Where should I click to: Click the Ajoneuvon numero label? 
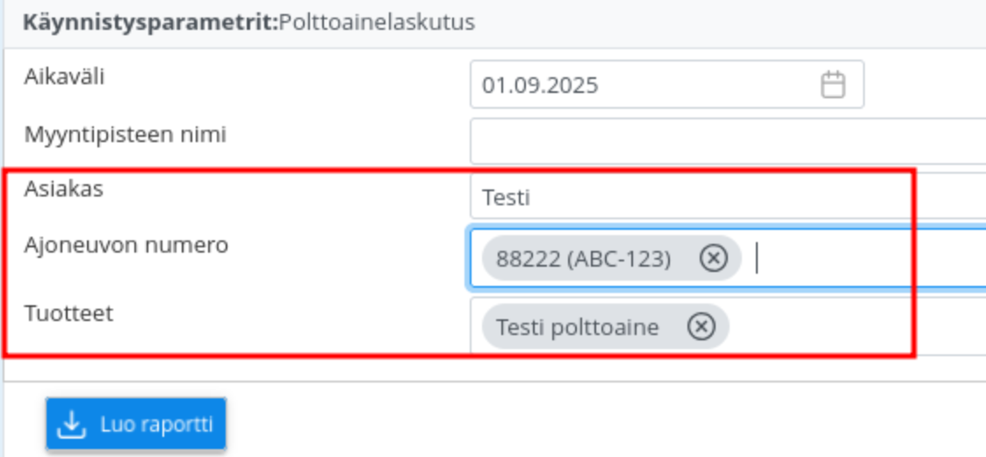point(126,245)
